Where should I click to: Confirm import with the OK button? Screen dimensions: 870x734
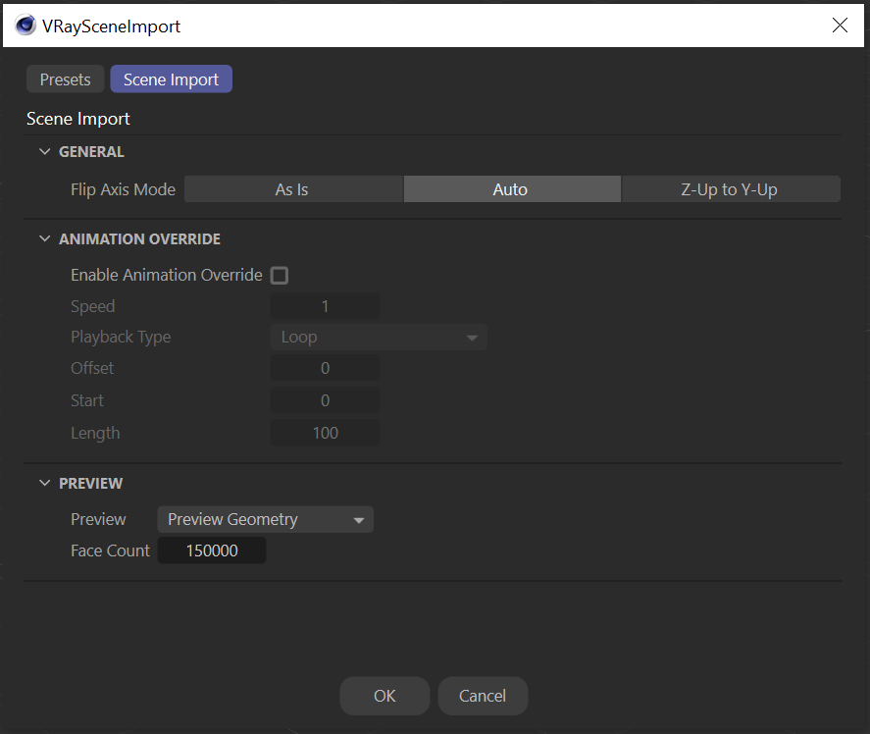[384, 696]
